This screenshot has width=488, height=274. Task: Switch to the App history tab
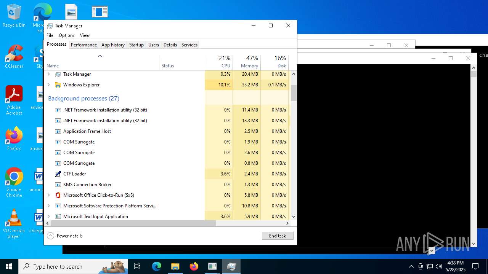113,45
